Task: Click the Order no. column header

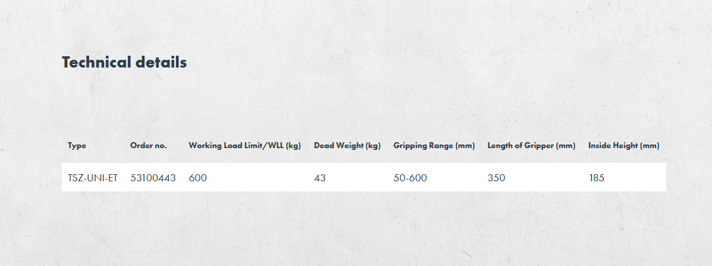Action: point(149,146)
